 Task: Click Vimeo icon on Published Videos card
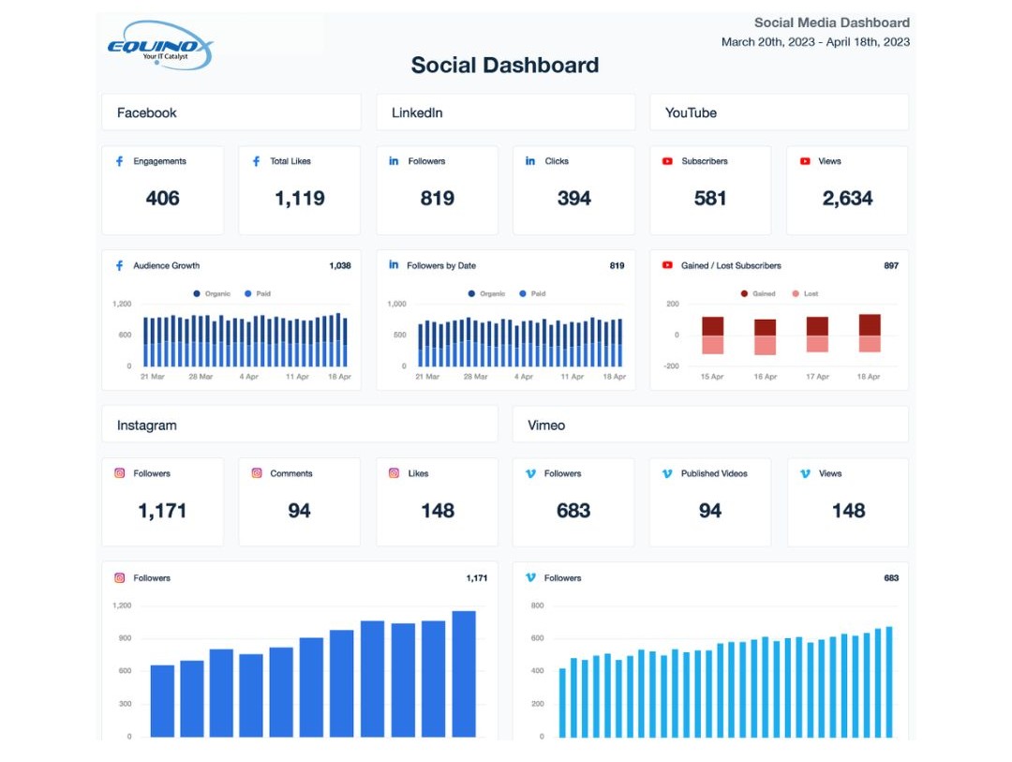(667, 473)
